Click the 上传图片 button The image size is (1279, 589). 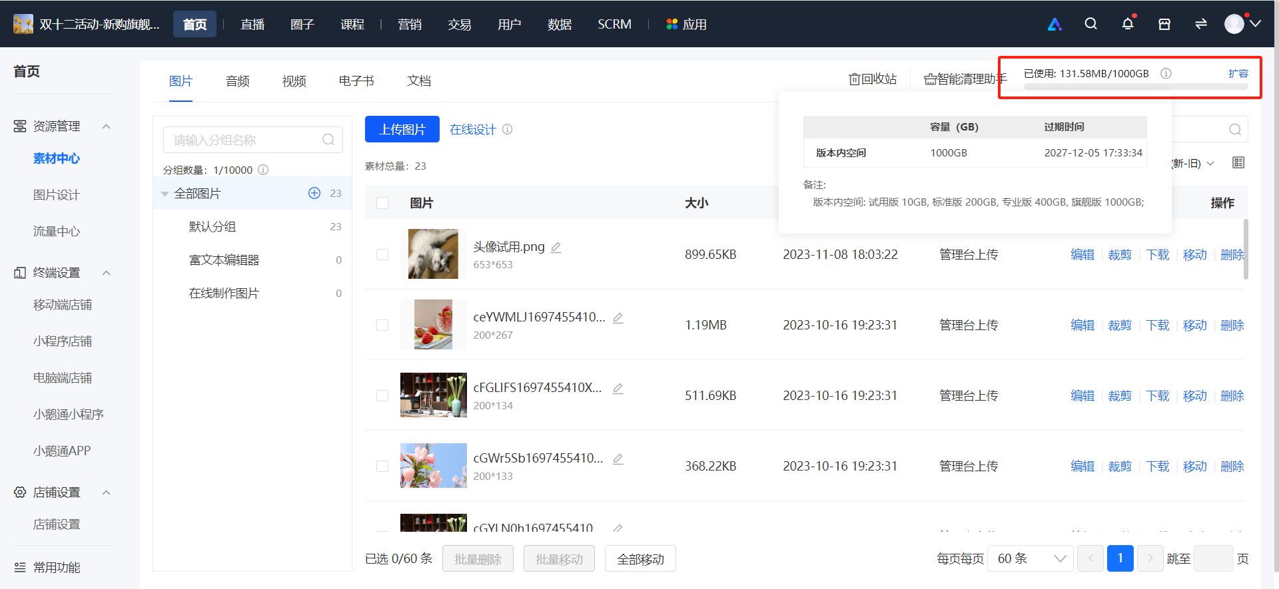[x=402, y=129]
